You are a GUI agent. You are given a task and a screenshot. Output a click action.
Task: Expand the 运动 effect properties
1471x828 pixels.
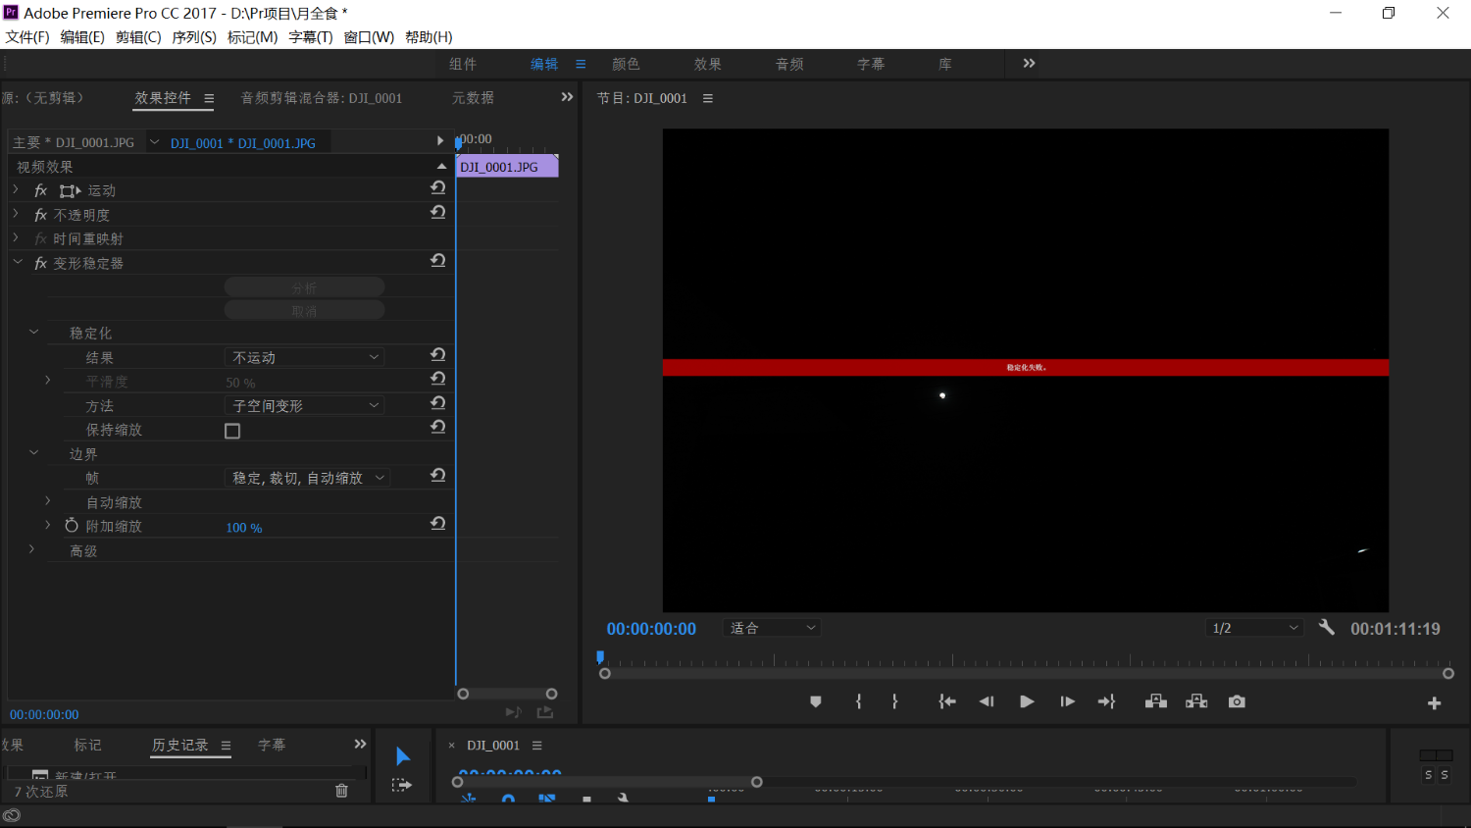click(x=16, y=188)
